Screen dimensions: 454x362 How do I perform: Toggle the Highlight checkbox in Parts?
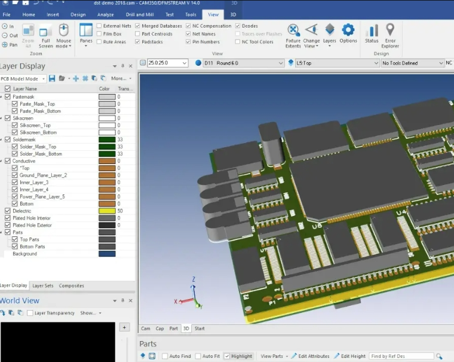[227, 356]
